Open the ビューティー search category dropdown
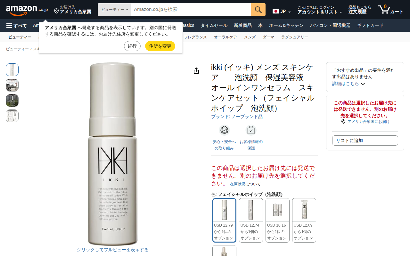The width and height of the screenshot is (410, 256). pos(114,10)
